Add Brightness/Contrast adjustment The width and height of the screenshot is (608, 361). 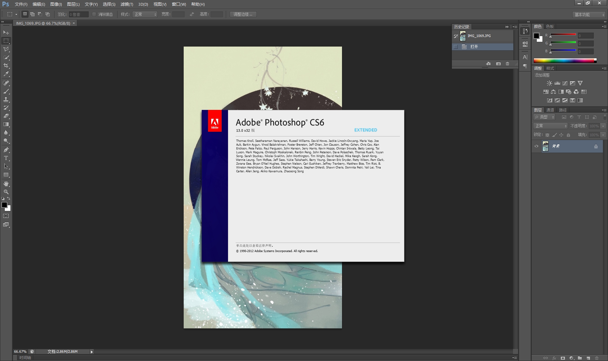click(549, 83)
